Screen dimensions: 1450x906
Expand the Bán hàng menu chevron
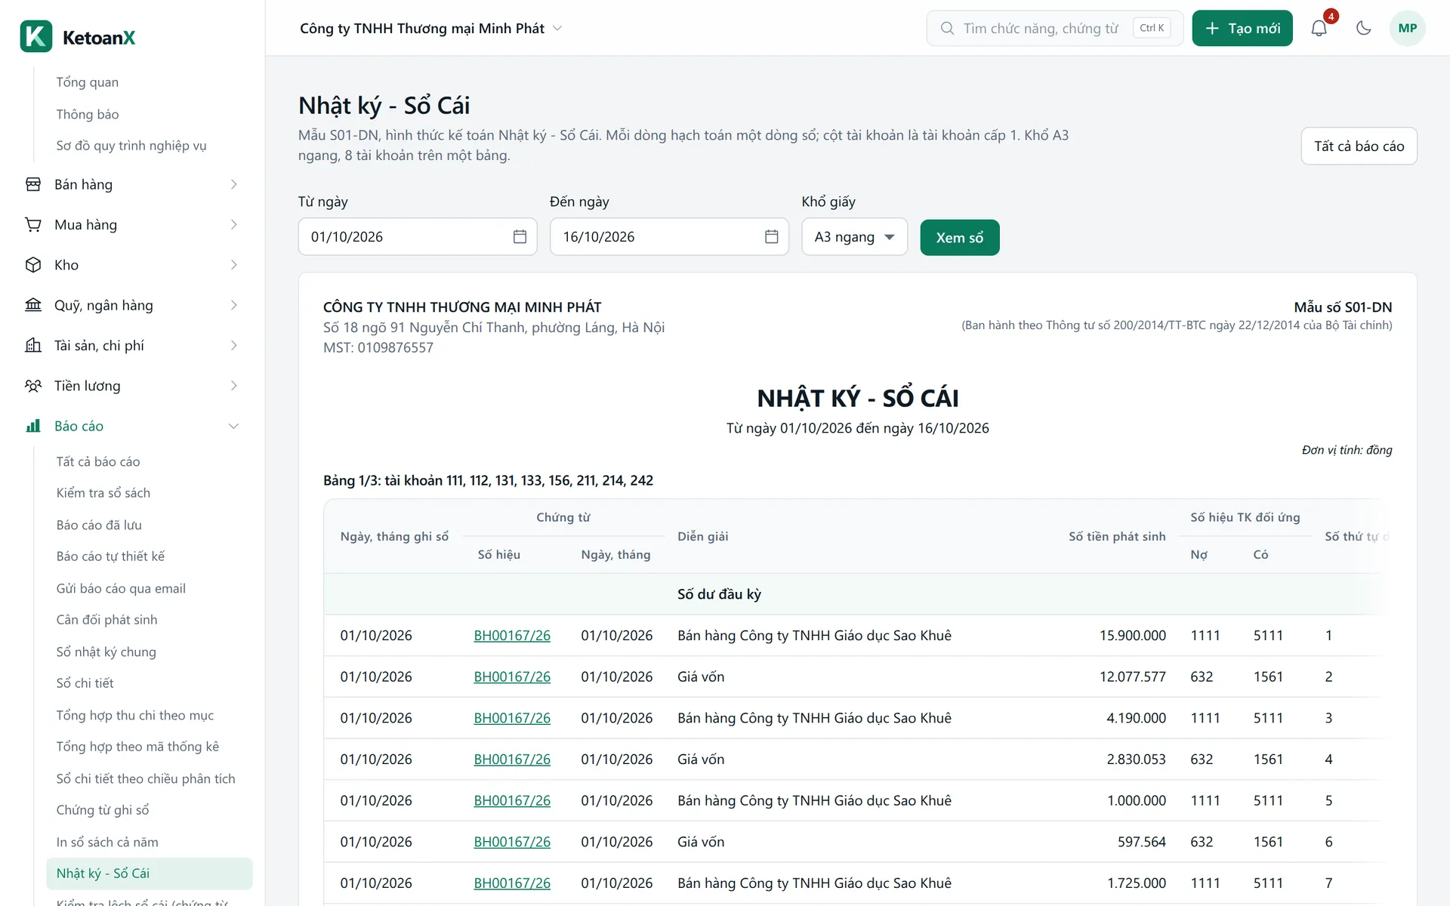click(x=233, y=184)
